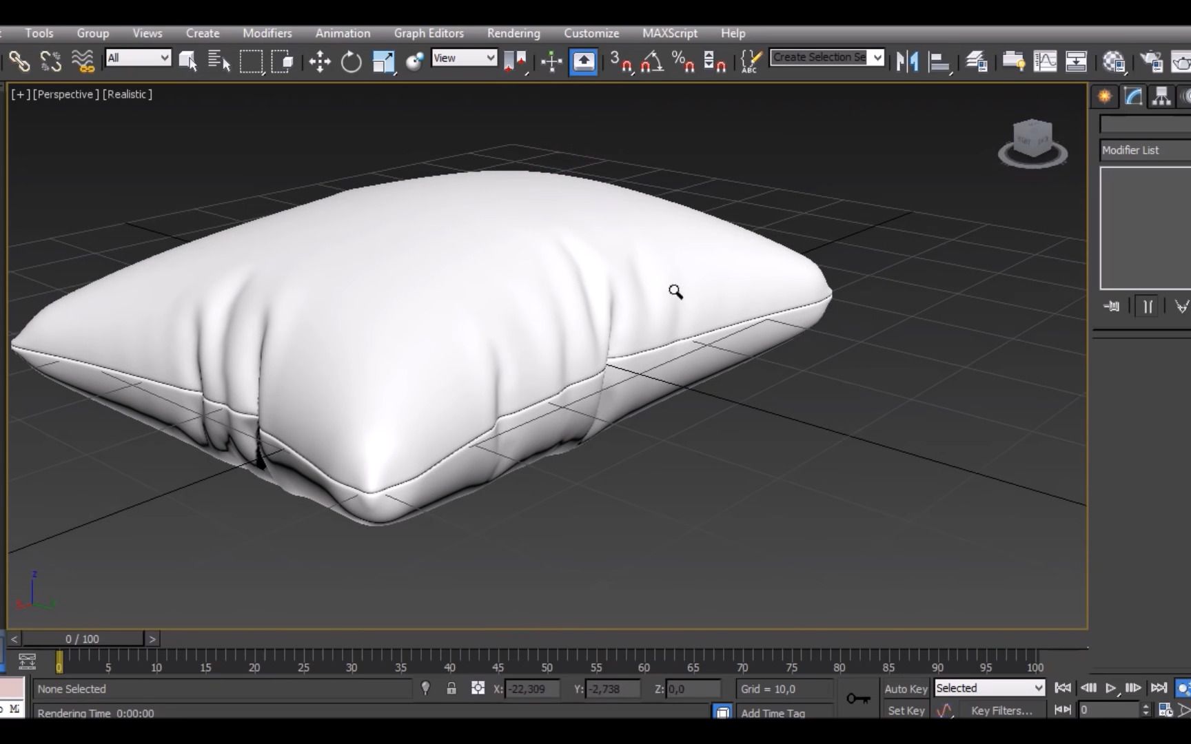Open Select by Name list
1191x744 pixels.
219,61
